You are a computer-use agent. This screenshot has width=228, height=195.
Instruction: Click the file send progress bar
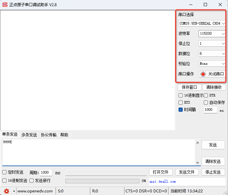(102, 181)
